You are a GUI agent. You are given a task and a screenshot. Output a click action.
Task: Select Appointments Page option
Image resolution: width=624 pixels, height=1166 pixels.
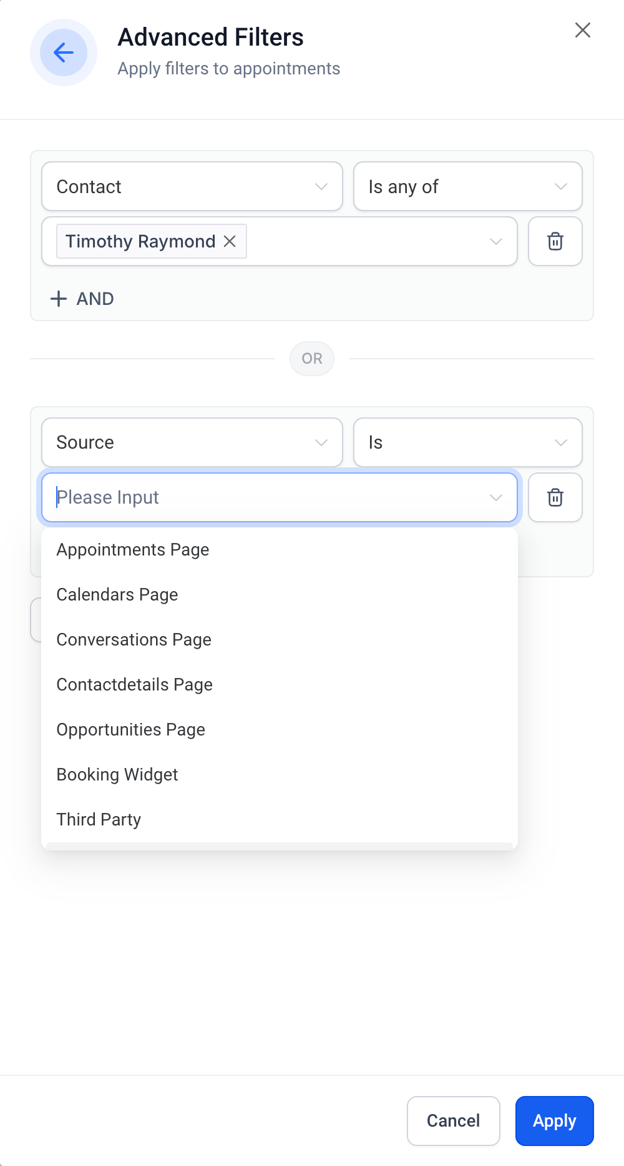pyautogui.click(x=133, y=550)
